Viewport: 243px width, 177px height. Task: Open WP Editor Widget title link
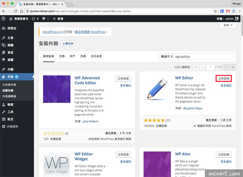pos(84,156)
